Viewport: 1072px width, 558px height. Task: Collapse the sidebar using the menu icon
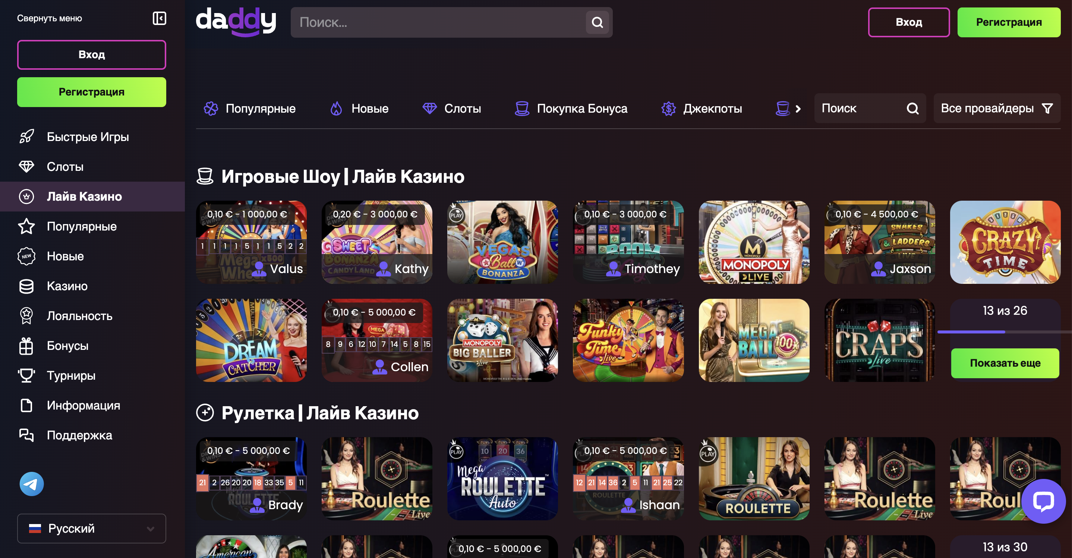point(160,18)
